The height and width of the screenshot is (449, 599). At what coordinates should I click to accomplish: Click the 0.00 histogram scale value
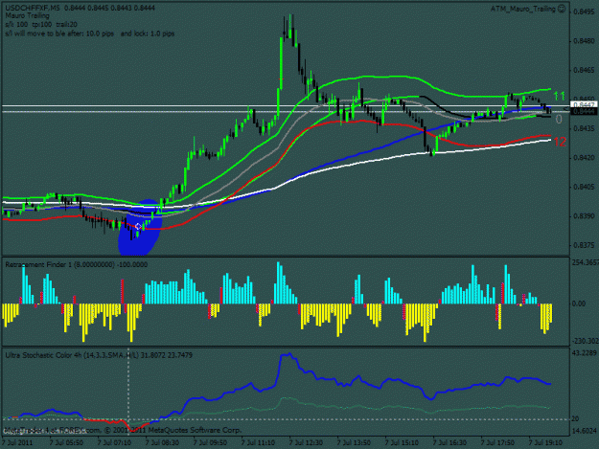click(x=579, y=303)
